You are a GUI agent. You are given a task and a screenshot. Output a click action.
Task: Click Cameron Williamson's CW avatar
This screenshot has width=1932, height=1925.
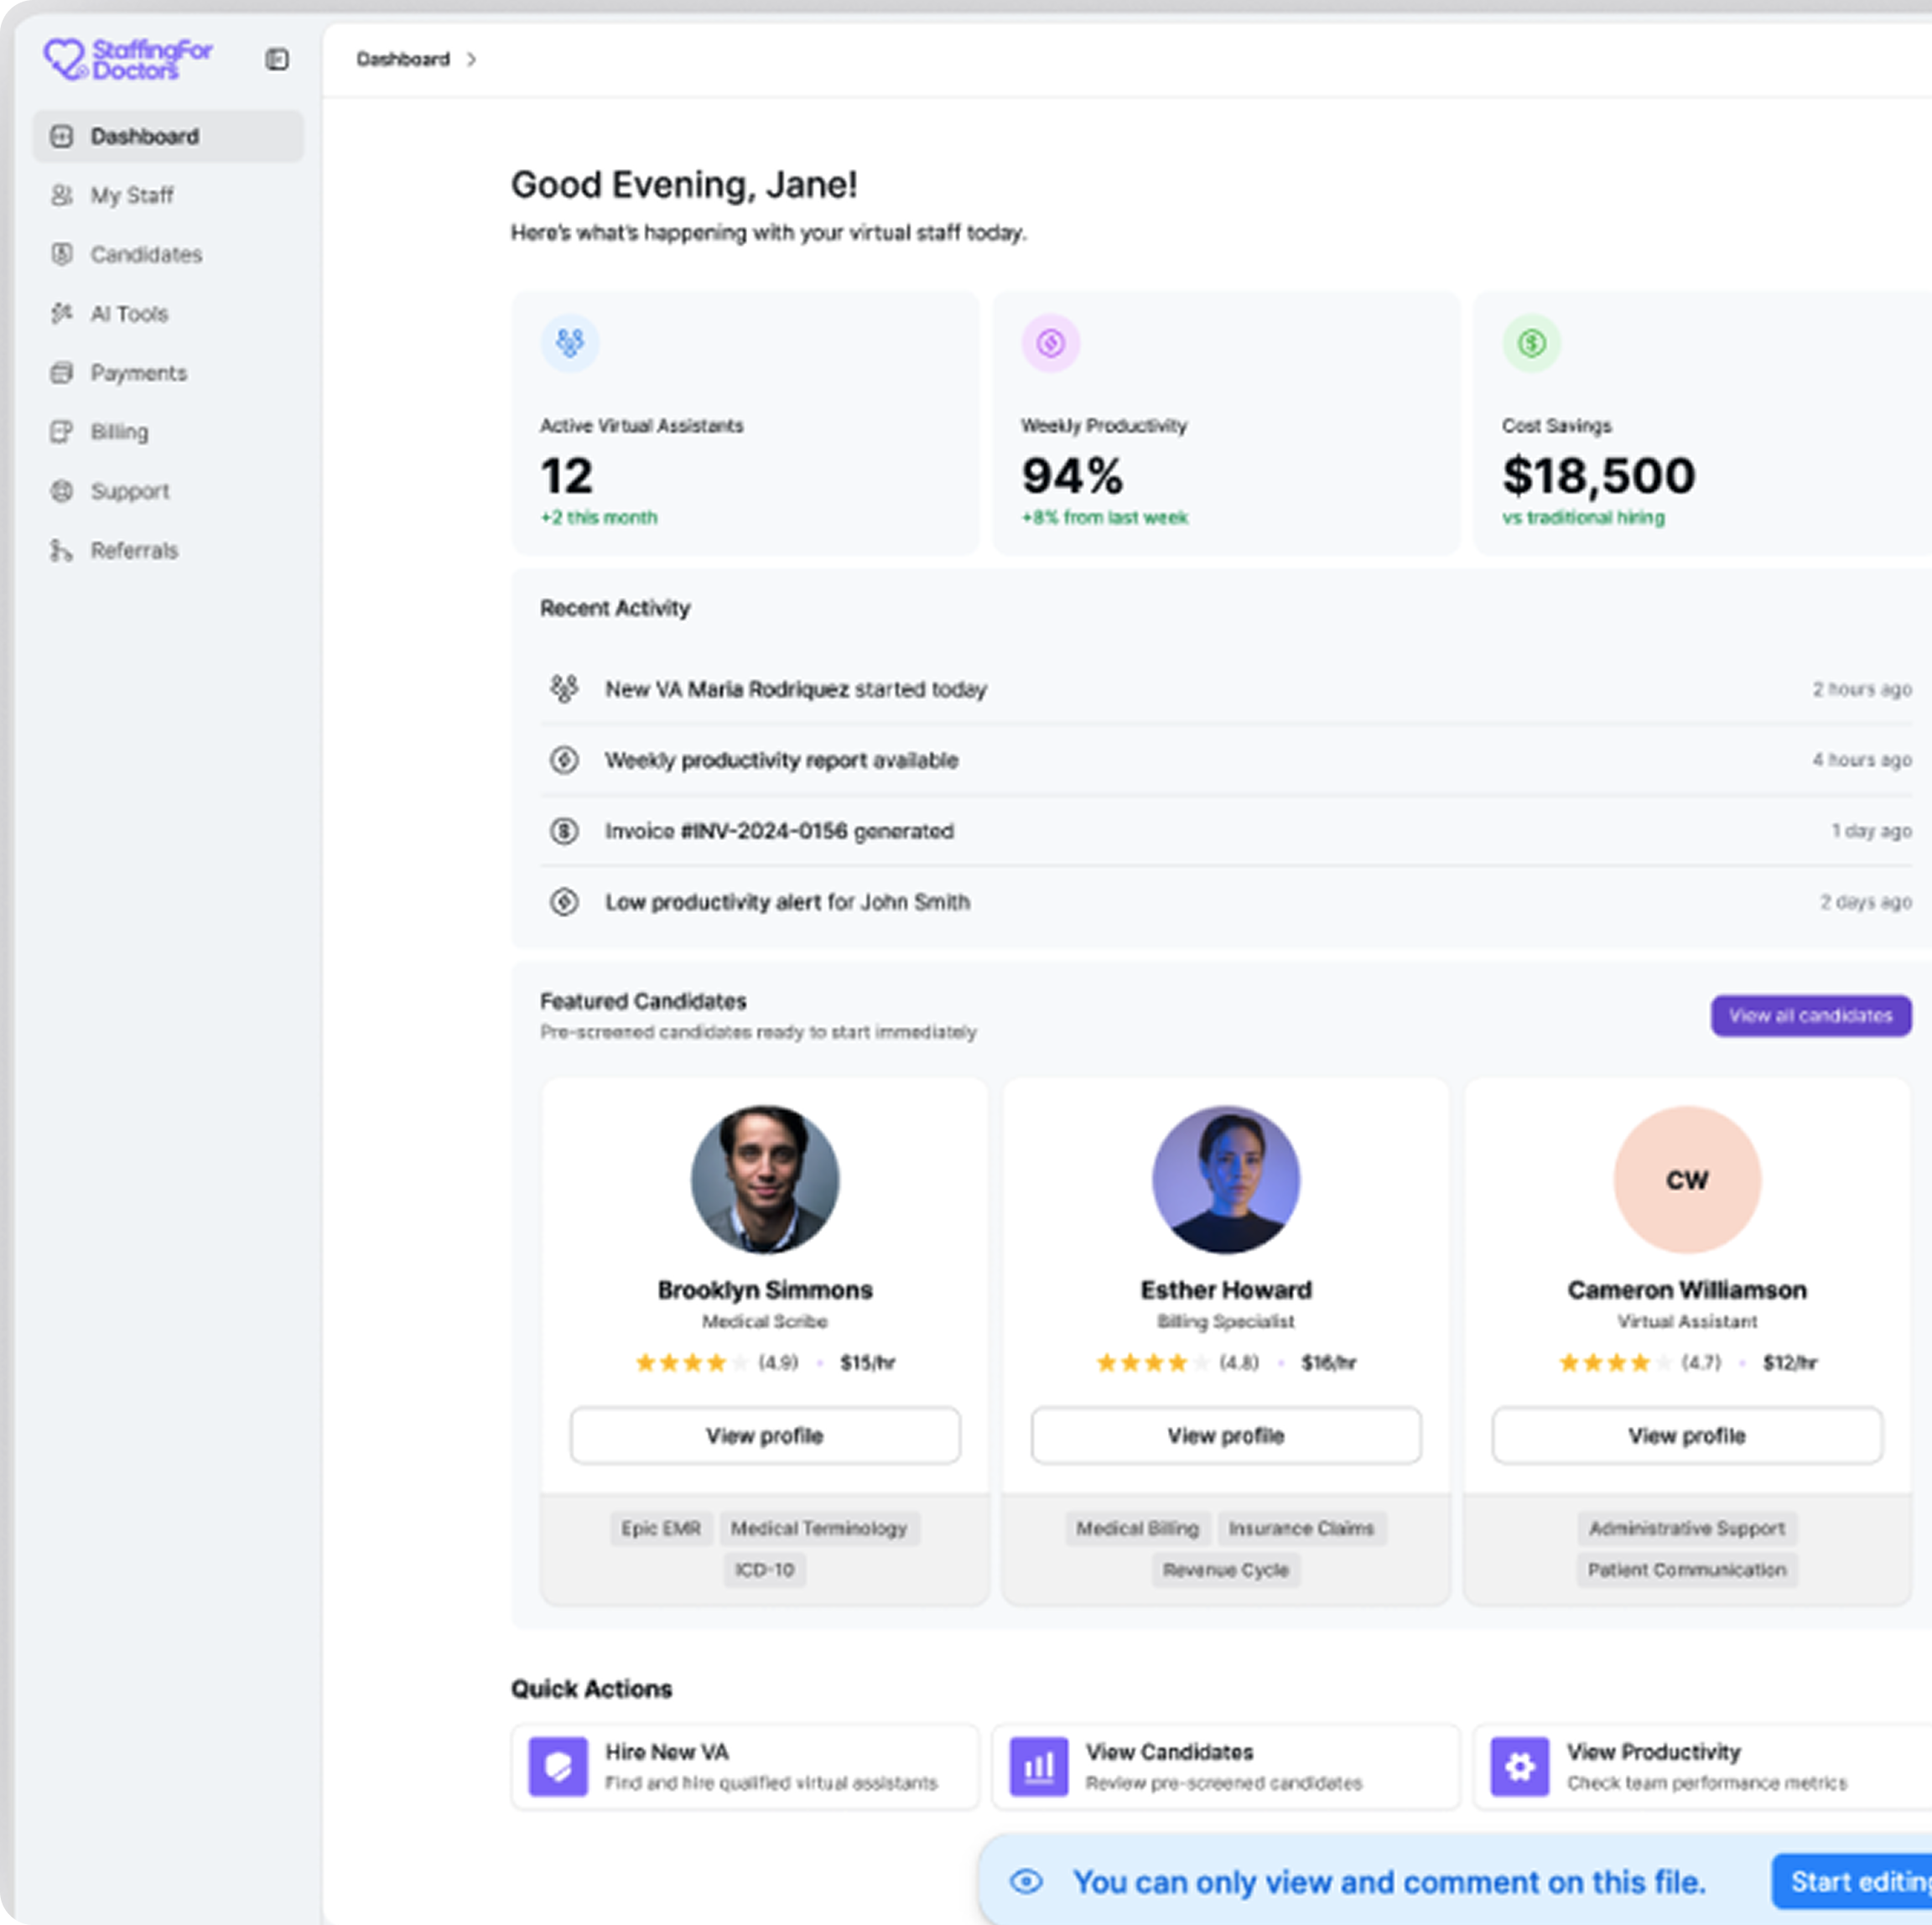pos(1687,1180)
